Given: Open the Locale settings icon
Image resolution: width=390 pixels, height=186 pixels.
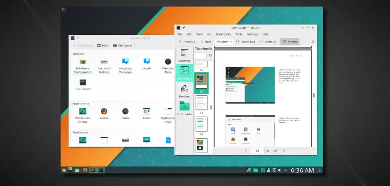Looking at the screenshot, I should (x=147, y=64).
